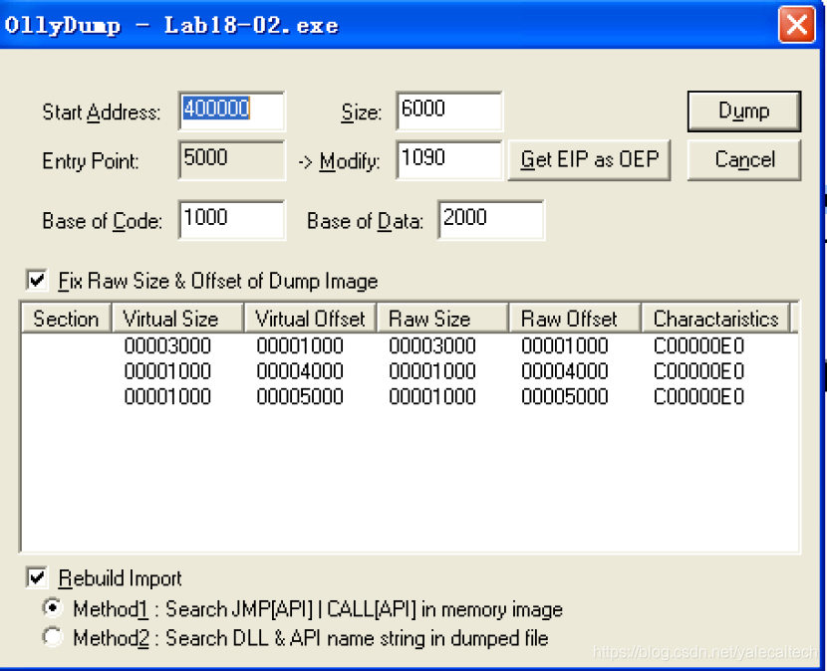Focus the Start Address field
Viewport: 827px width, 671px height.
coord(231,111)
